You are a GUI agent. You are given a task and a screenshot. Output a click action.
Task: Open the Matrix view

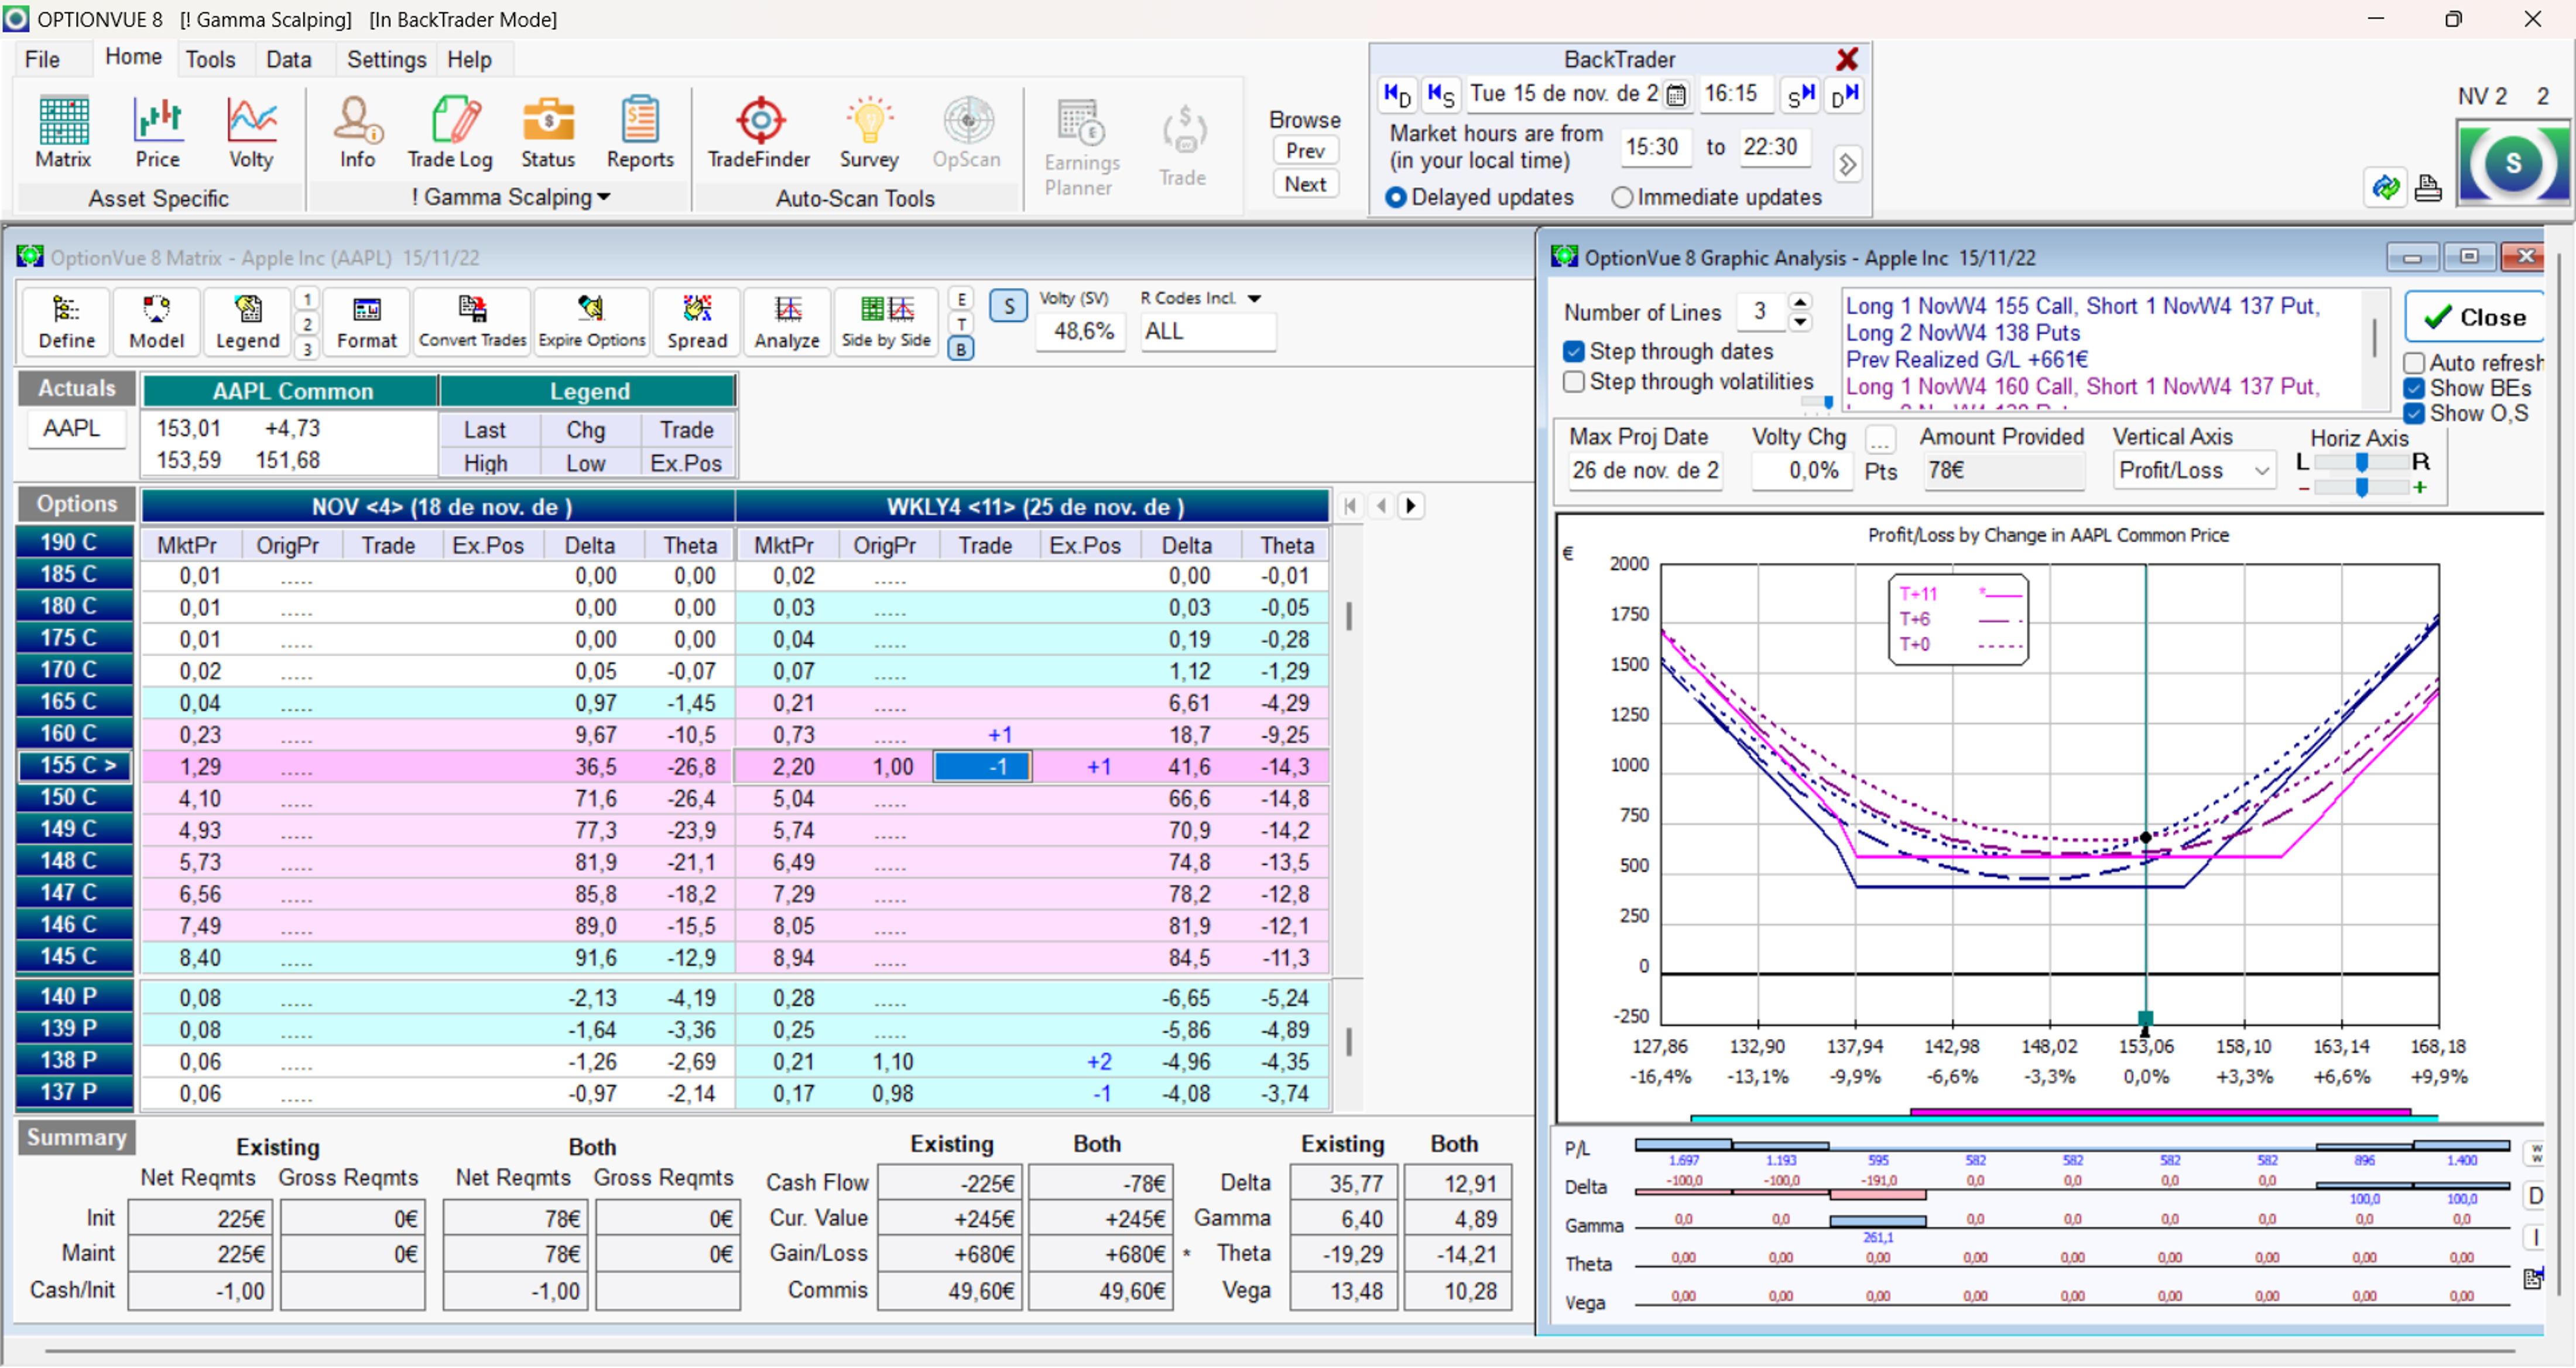pyautogui.click(x=63, y=133)
